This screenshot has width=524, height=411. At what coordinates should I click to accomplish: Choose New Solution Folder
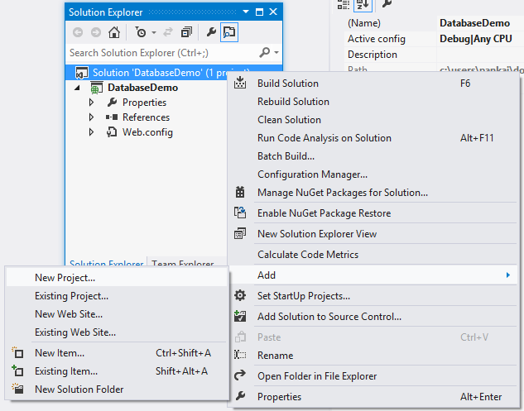pyautogui.click(x=117, y=389)
